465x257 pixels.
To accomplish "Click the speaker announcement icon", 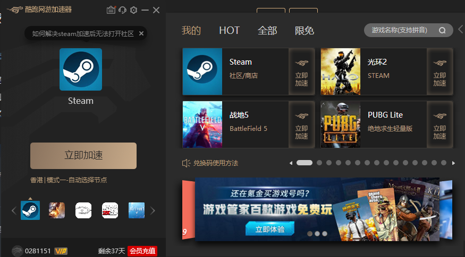I will tap(186, 163).
